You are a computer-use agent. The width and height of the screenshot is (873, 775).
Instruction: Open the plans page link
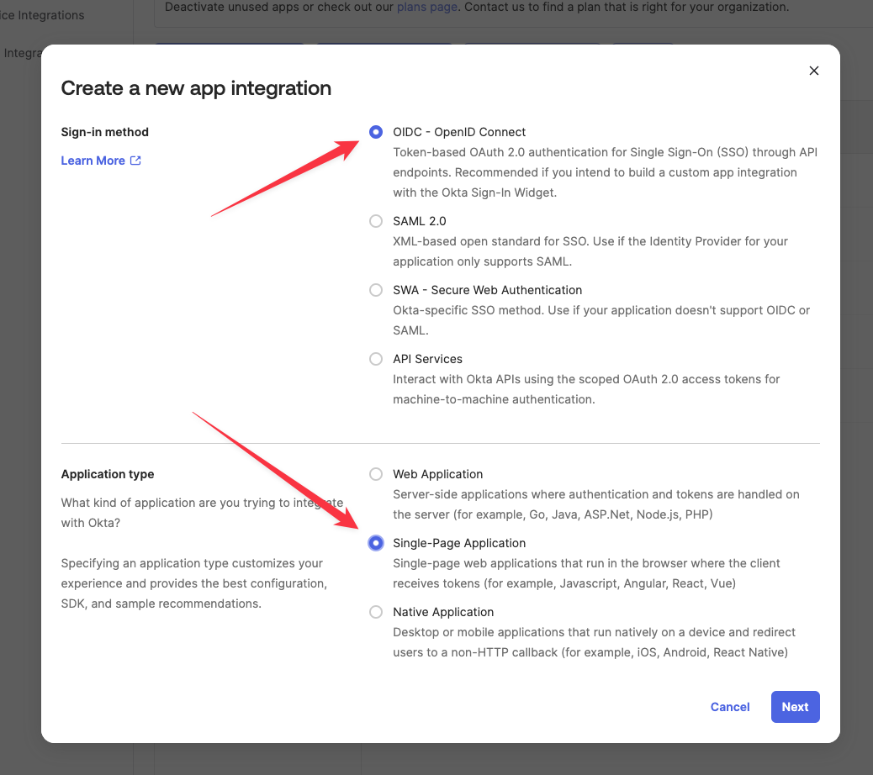point(427,7)
